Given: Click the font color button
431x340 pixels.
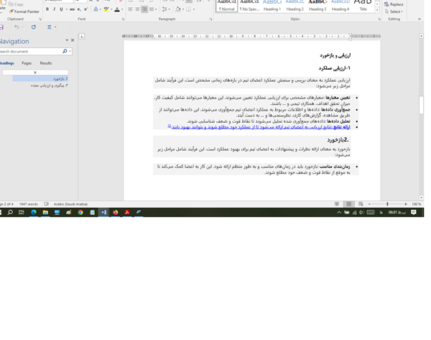Looking at the screenshot, I should point(118,10).
